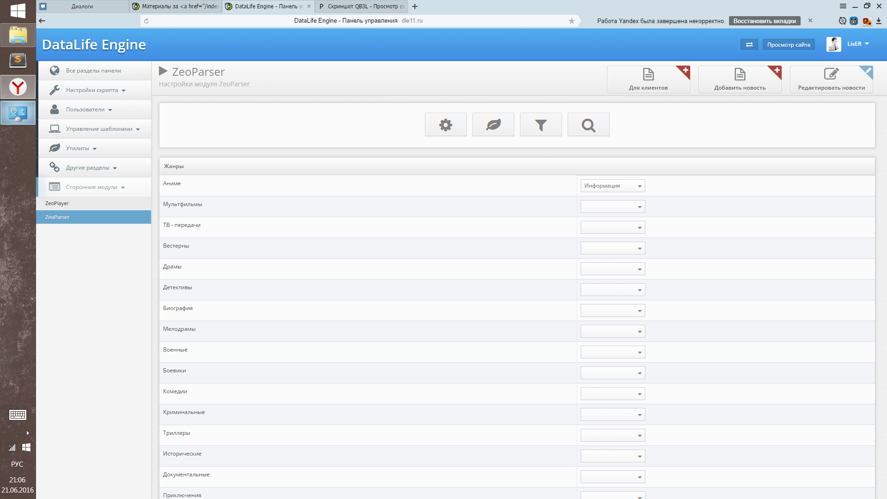Screen dimensions: 887x499
Task: Open a new browser tab
Action: pos(415,6)
